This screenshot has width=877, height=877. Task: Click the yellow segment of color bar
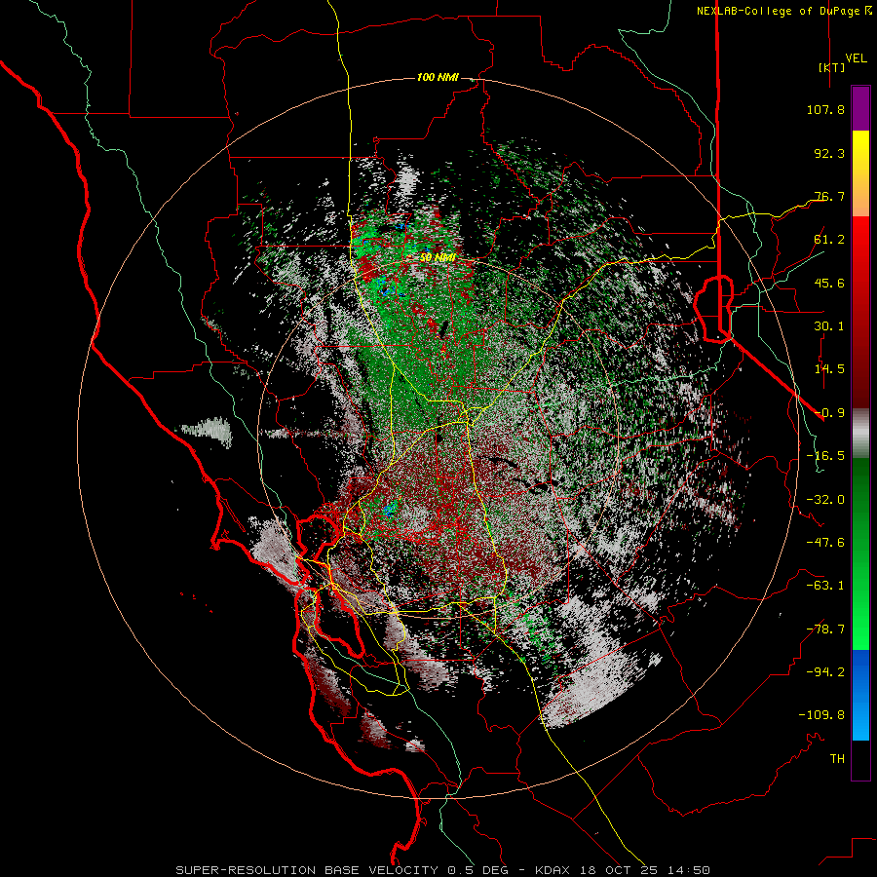pyautogui.click(x=860, y=152)
